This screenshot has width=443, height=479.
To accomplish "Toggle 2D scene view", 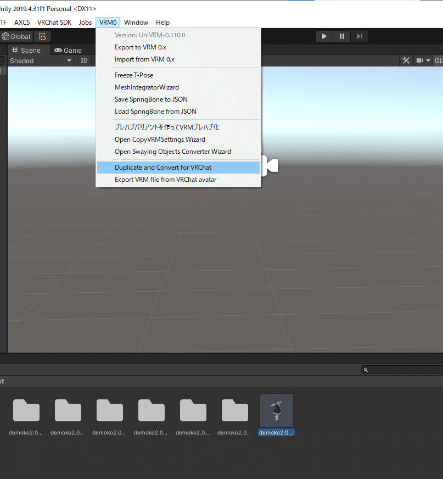I will [x=83, y=60].
